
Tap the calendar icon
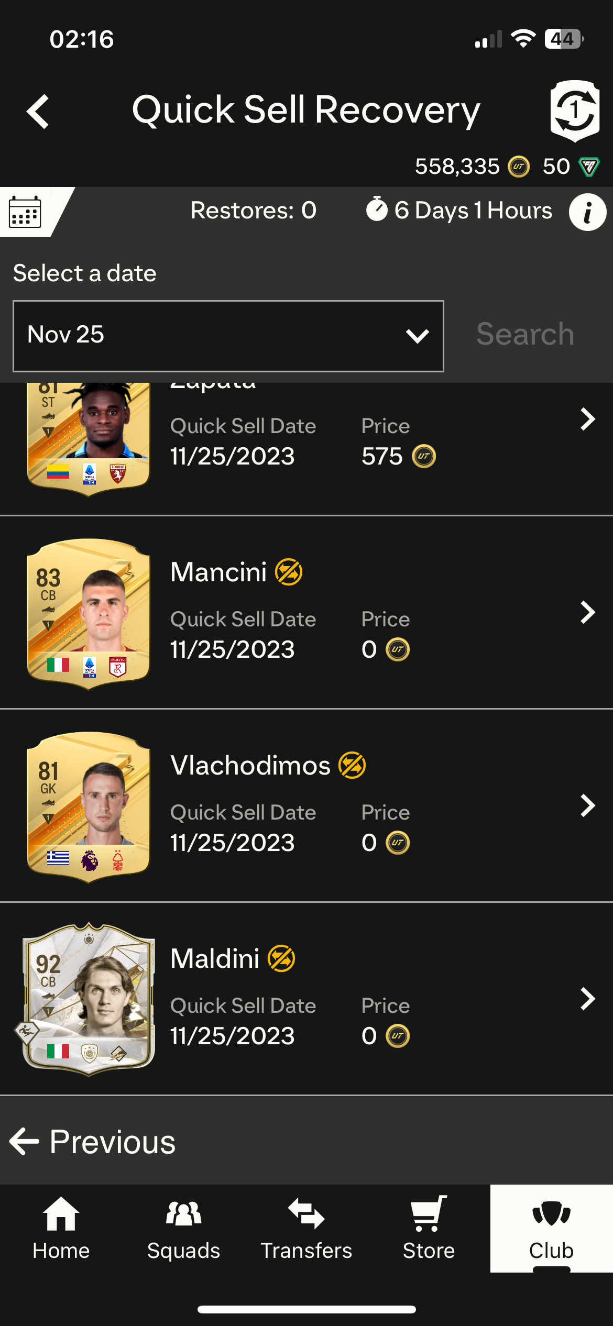pos(25,212)
